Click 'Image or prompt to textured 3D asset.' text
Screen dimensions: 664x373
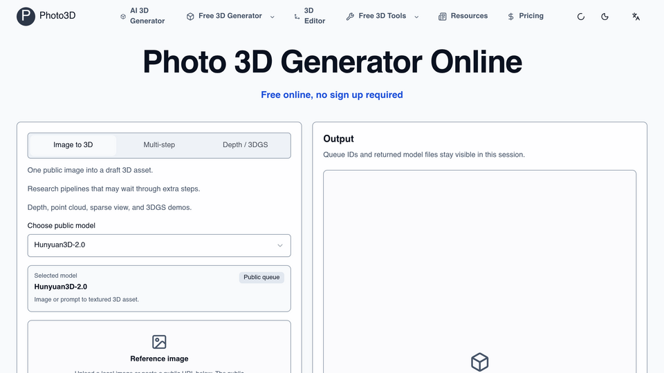(x=86, y=299)
